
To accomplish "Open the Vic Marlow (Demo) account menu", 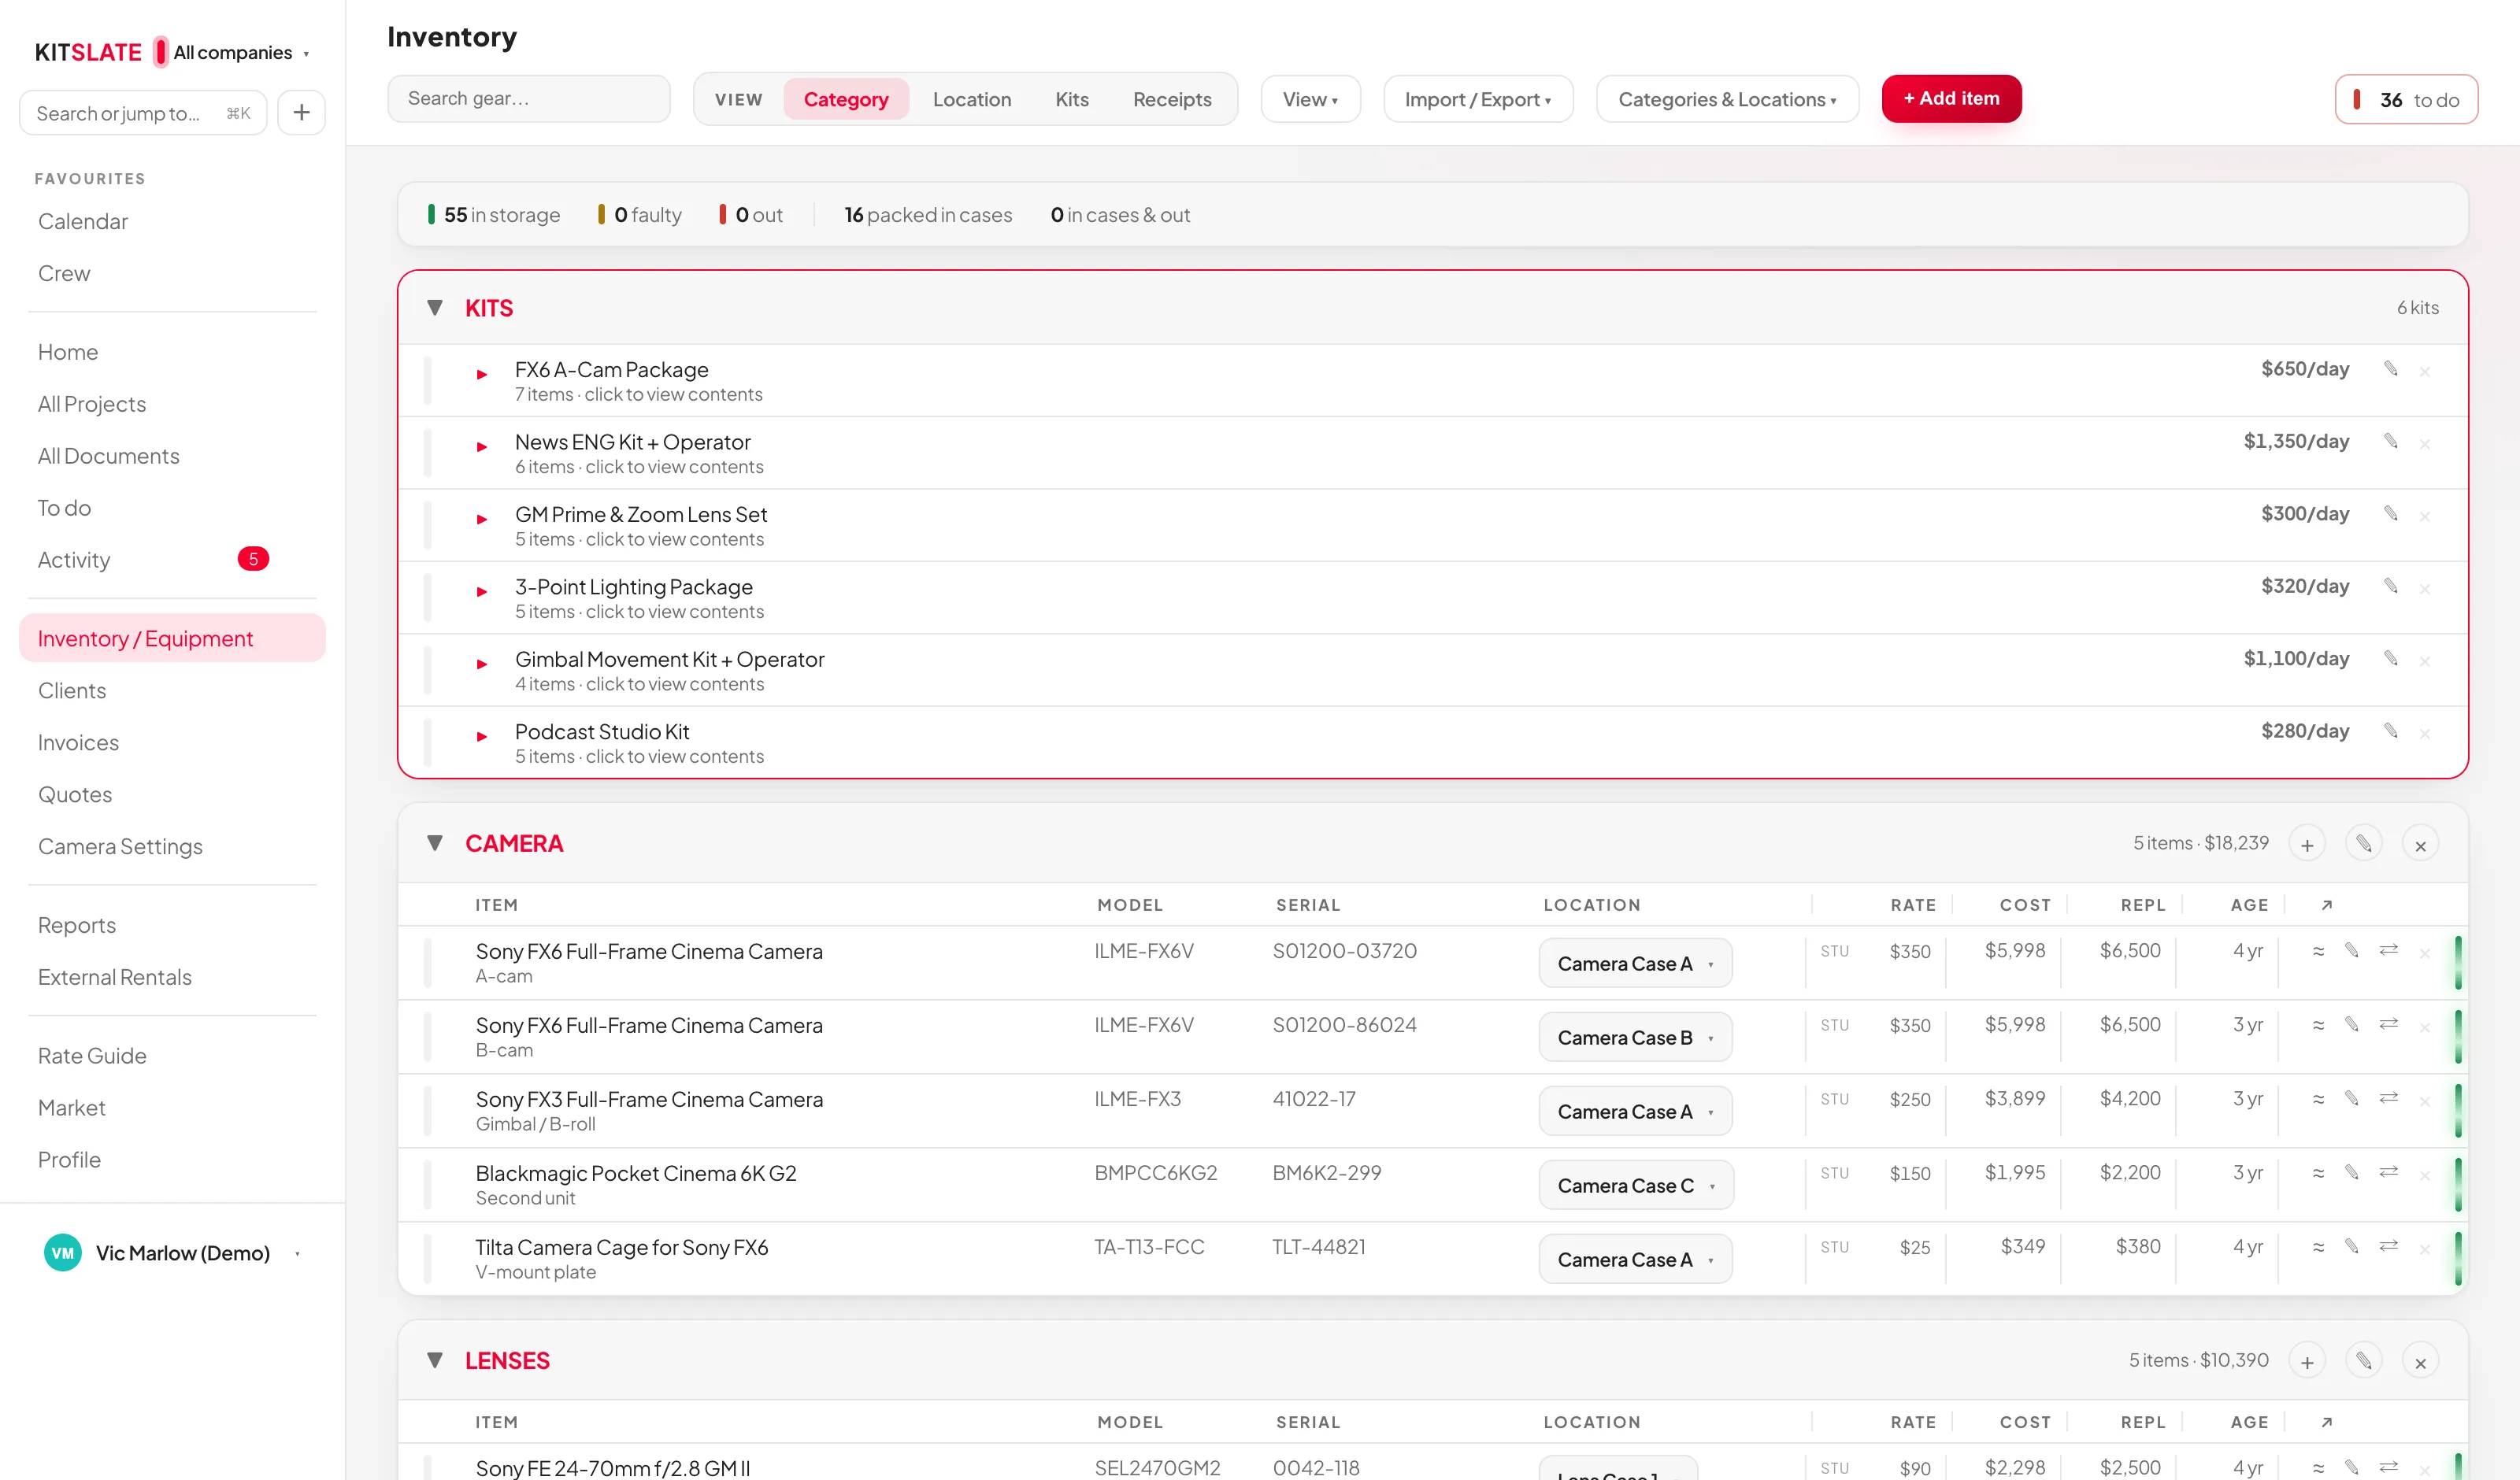I will [172, 1253].
